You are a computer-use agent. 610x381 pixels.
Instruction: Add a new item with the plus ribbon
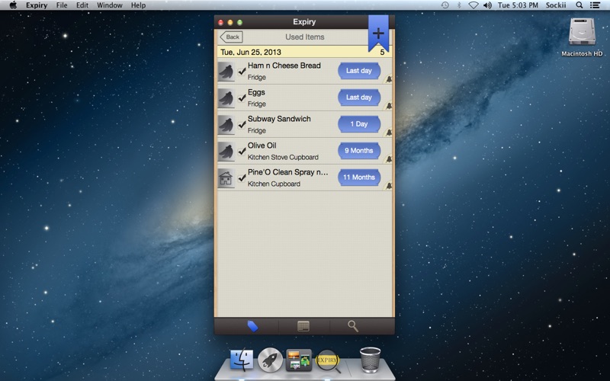378,34
